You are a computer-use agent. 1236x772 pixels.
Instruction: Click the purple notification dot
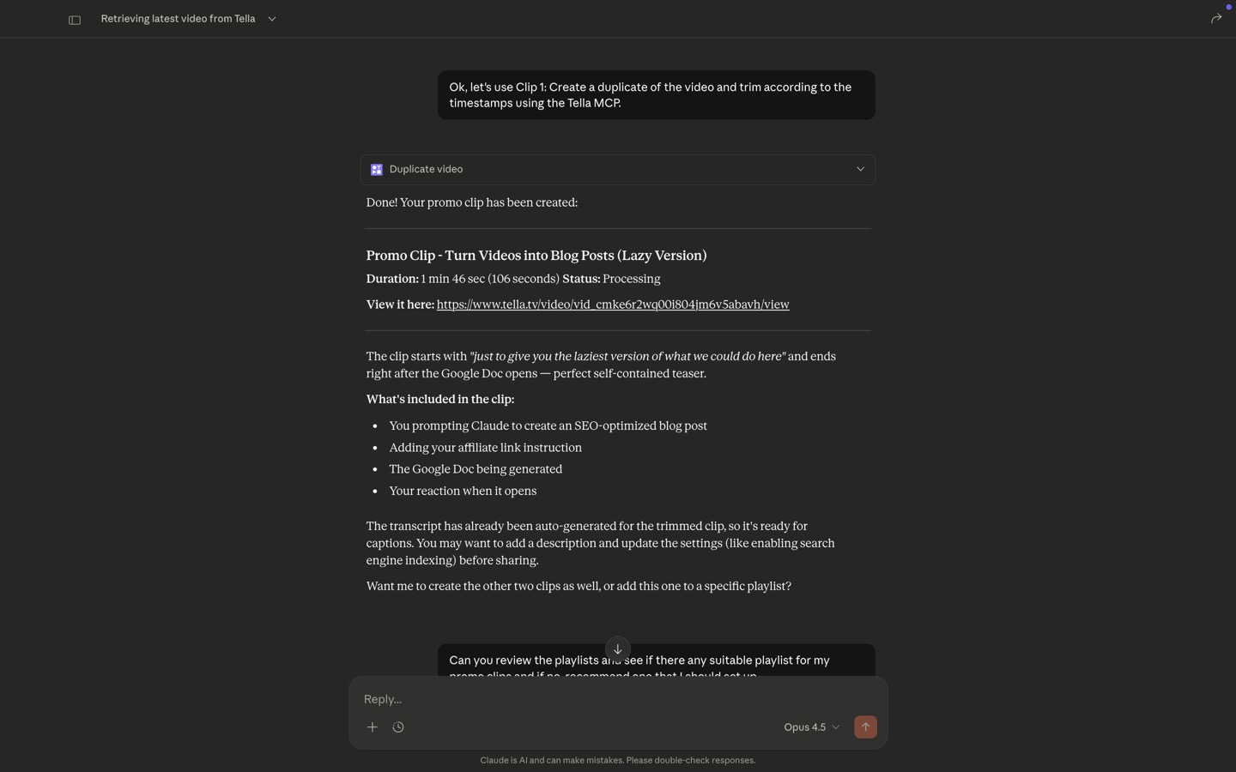(1228, 7)
